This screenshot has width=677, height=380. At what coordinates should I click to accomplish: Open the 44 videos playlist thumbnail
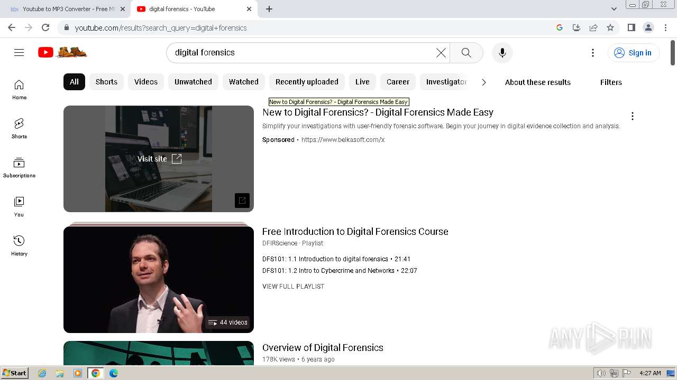tap(159, 280)
